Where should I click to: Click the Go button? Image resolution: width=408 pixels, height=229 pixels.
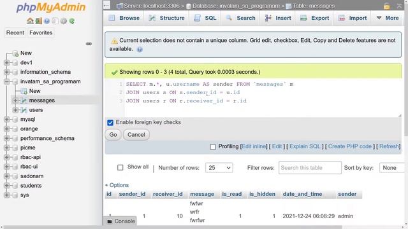(x=113, y=135)
